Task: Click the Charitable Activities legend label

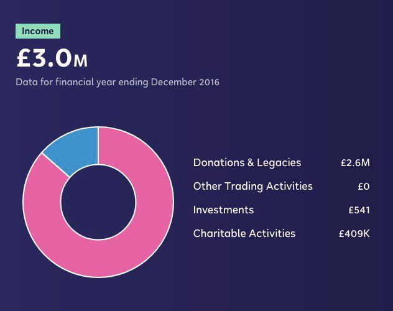Action: pos(244,233)
